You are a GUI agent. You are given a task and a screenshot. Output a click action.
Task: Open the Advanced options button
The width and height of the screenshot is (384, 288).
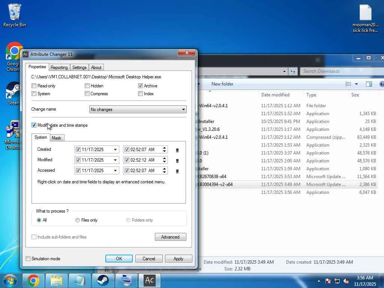171,237
